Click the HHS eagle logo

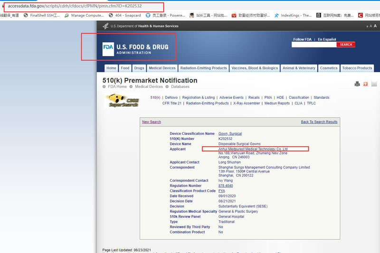click(x=105, y=26)
